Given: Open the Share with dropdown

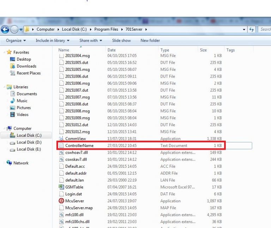Looking at the screenshot, I should point(90,41).
